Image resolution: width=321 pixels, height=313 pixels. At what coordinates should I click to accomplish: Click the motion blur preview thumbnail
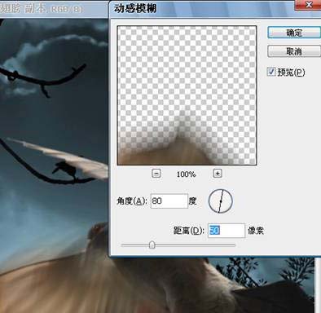point(187,95)
